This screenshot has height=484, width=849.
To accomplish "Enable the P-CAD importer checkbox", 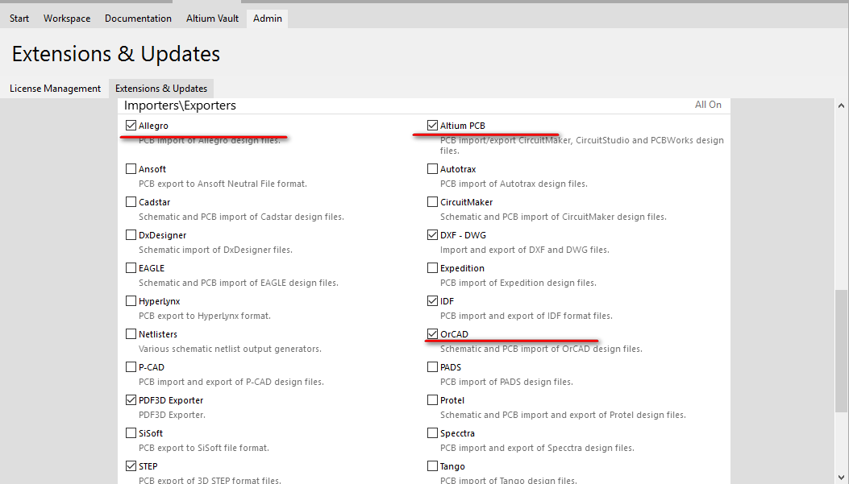I will 131,367.
